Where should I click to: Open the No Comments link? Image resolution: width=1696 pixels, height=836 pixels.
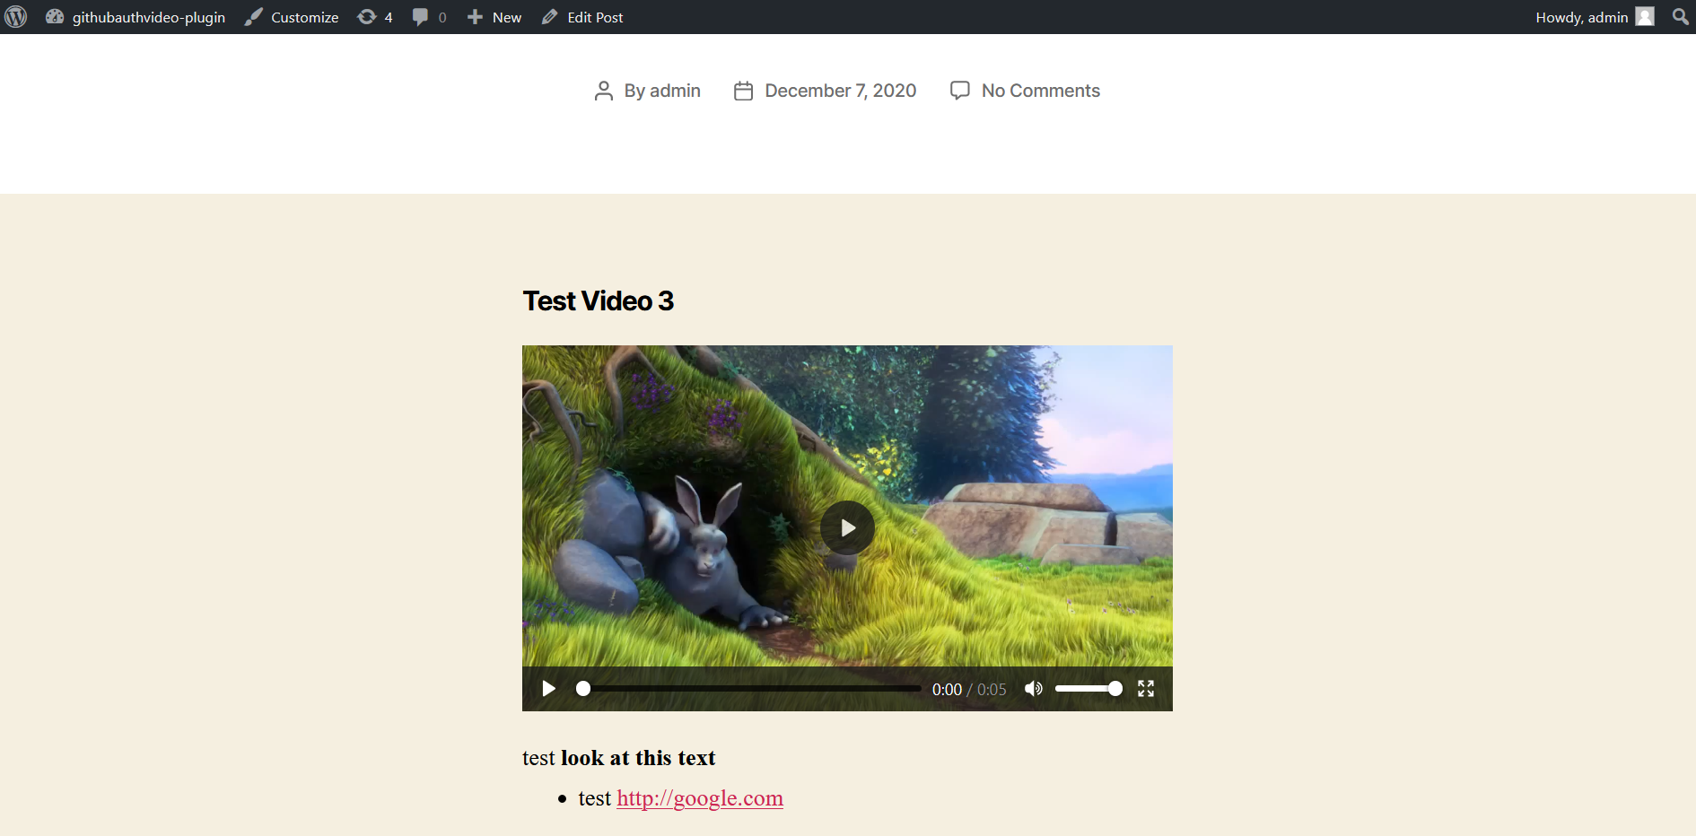tap(1041, 91)
